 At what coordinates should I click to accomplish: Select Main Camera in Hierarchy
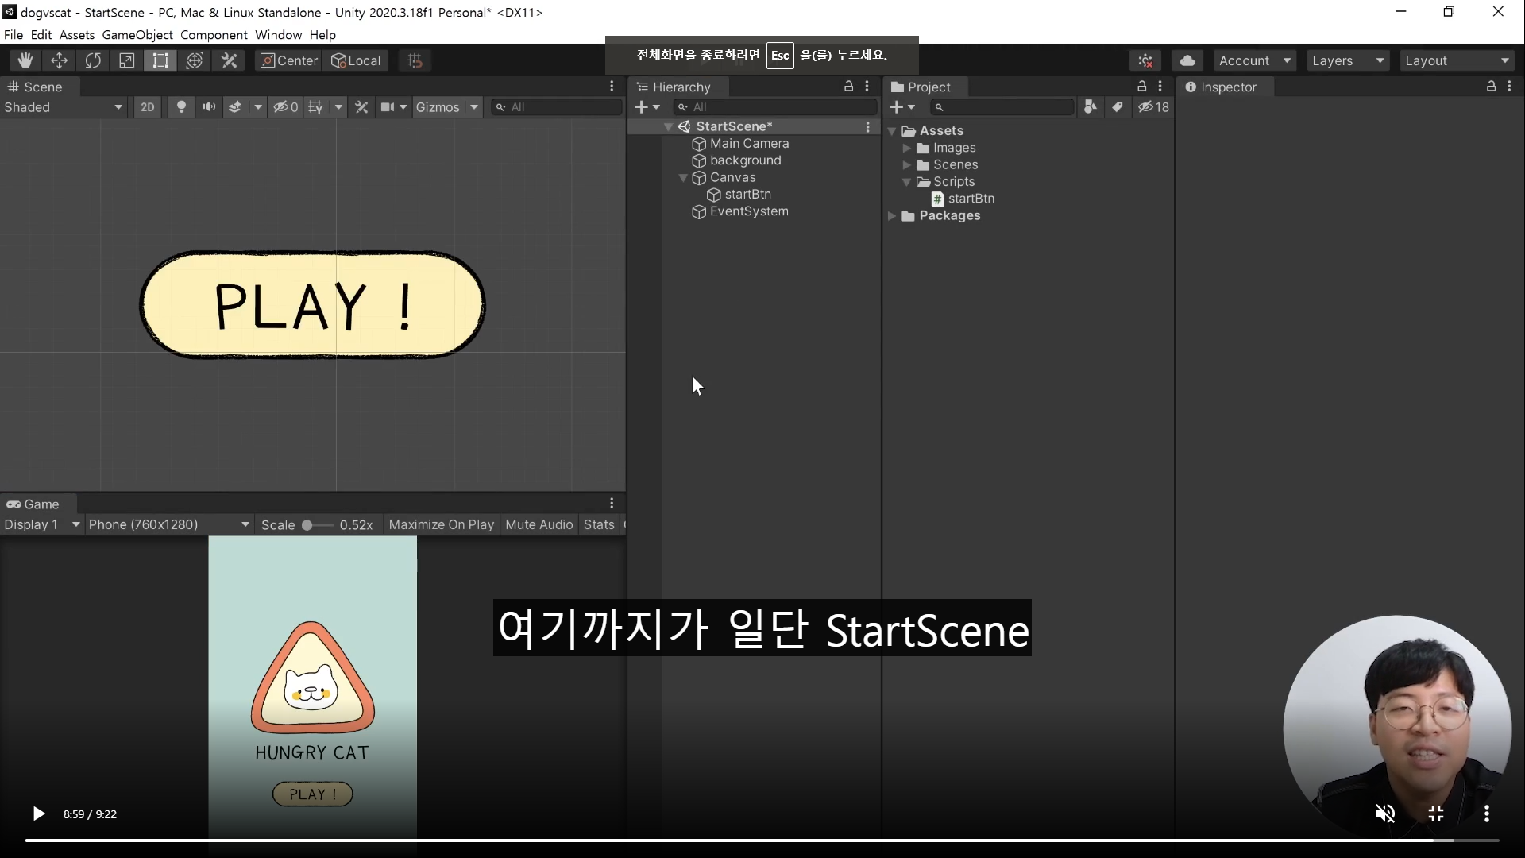(x=749, y=144)
